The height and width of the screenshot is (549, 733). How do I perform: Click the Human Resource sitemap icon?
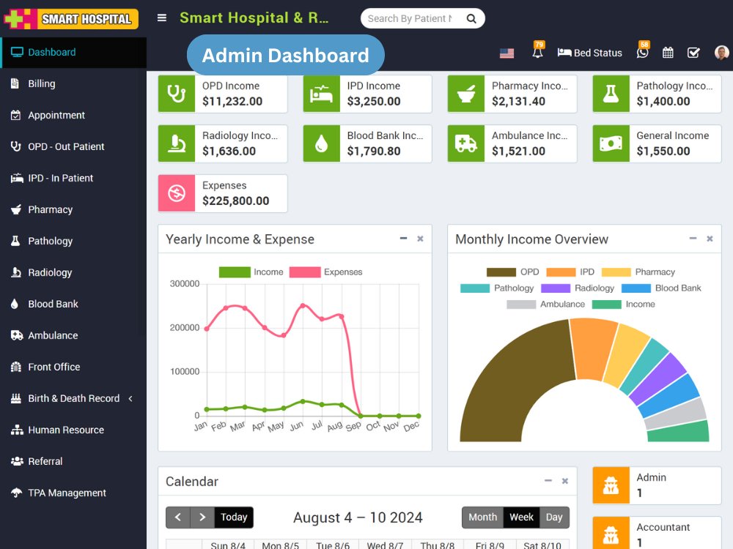pyautogui.click(x=17, y=430)
